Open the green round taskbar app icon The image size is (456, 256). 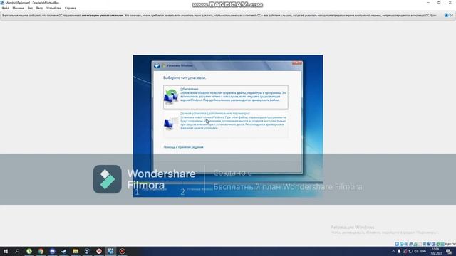point(29,251)
